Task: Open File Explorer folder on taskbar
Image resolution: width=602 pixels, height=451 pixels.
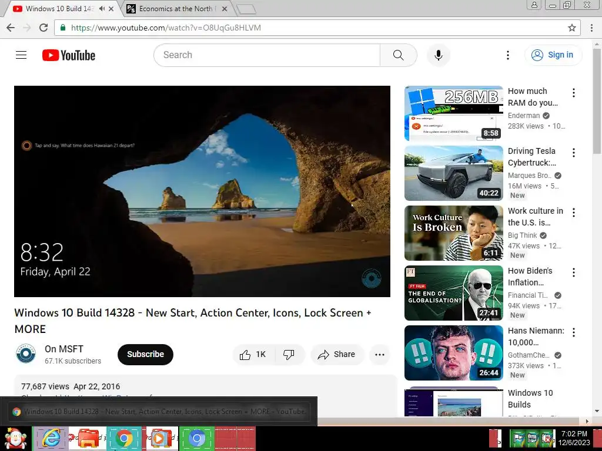Action: (x=88, y=438)
